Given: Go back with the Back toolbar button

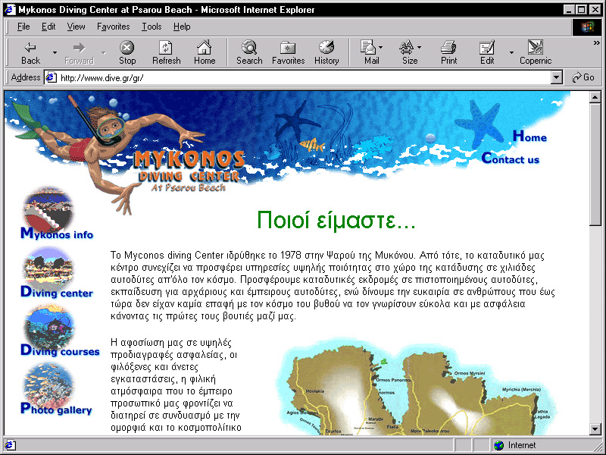Looking at the screenshot, I should tap(30, 52).
